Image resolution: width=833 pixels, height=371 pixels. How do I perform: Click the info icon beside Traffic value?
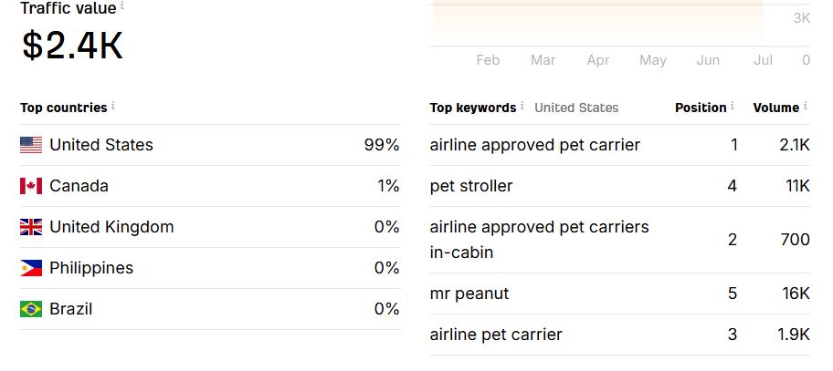click(122, 6)
